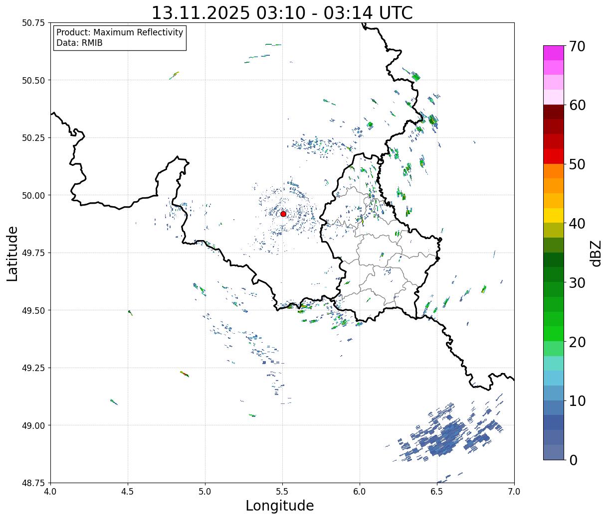Click the colorbar tick label 30
The height and width of the screenshot is (518, 608).
tap(577, 283)
